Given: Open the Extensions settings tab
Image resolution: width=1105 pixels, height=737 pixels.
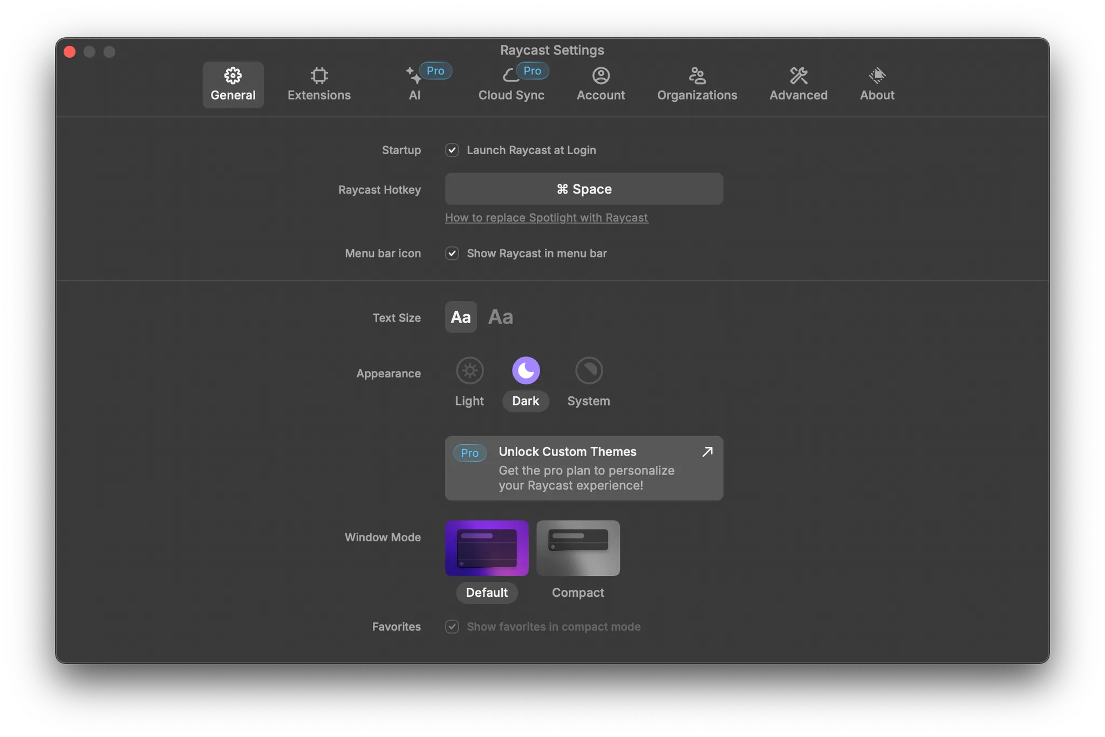Looking at the screenshot, I should coord(319,85).
